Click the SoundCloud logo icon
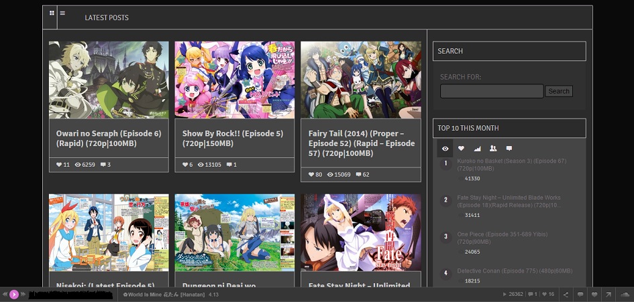The height and width of the screenshot is (302, 634). (625, 295)
